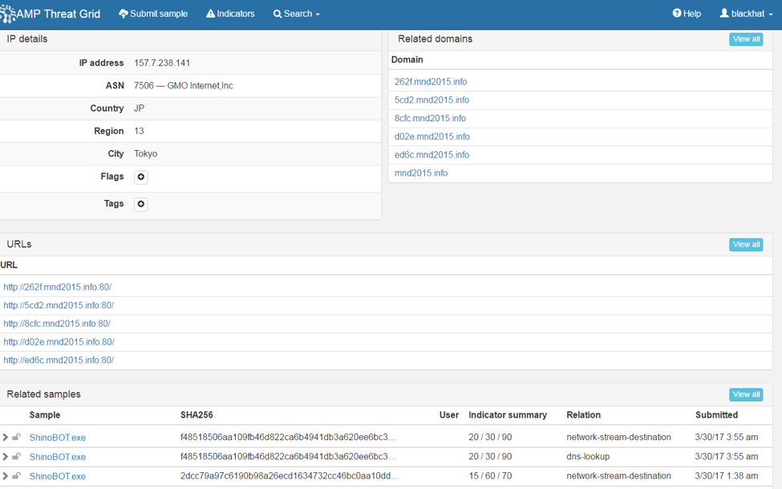The height and width of the screenshot is (489, 782).
Task: View all related domains
Action: click(745, 39)
